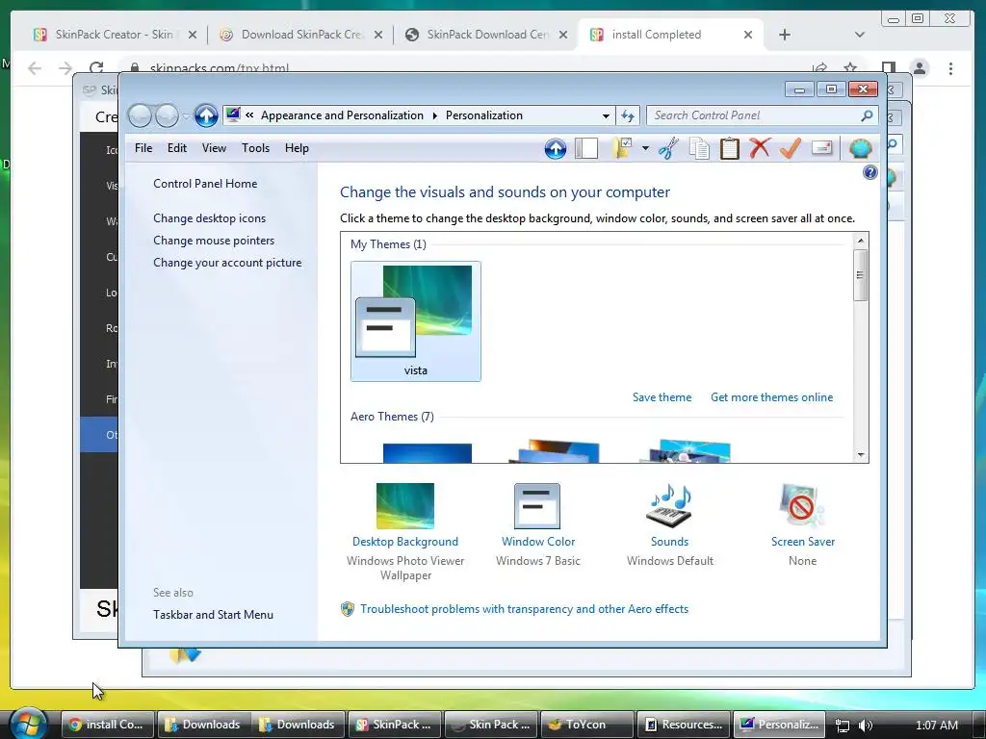Viewport: 986px width, 739px height.
Task: Open Change desktop icons link
Action: [x=209, y=218]
